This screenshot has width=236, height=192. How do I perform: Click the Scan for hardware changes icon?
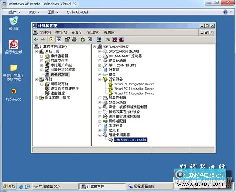99,40
